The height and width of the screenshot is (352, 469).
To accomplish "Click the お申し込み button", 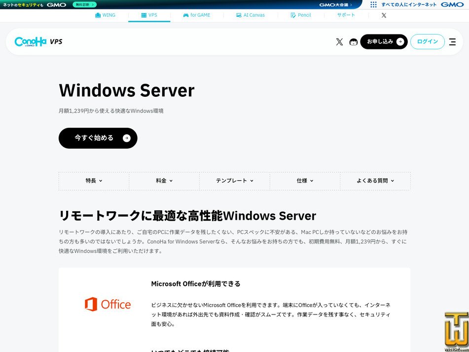I will [x=384, y=41].
